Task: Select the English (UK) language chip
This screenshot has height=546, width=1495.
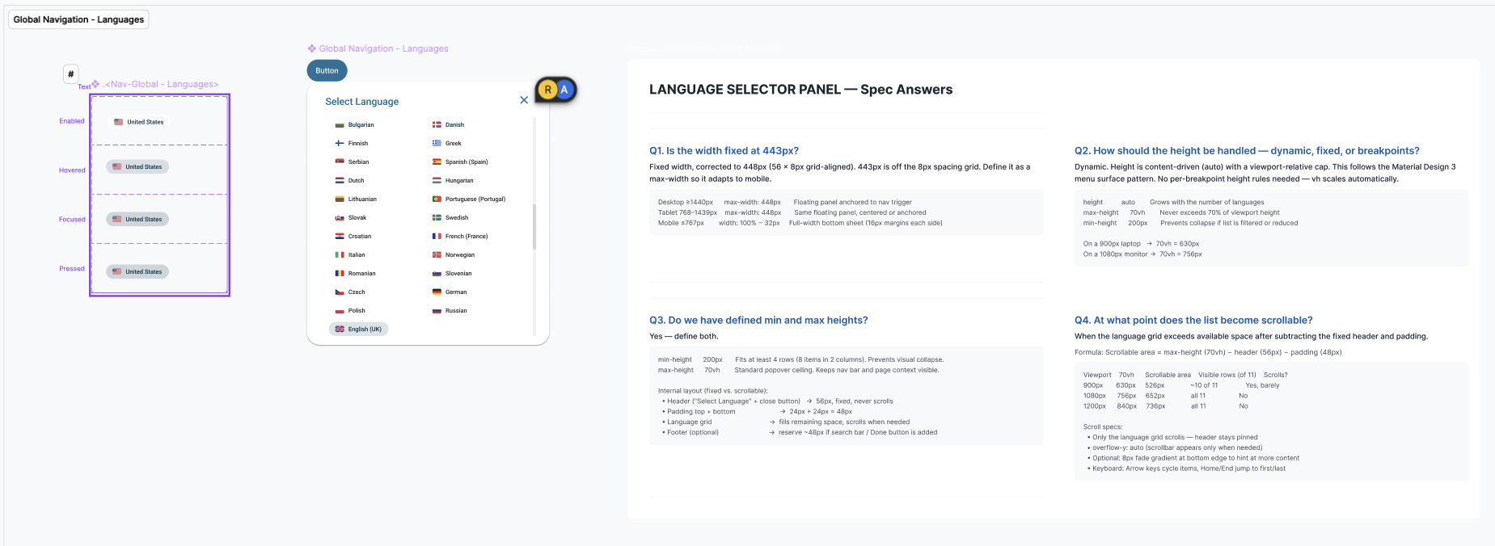Action: tap(358, 330)
